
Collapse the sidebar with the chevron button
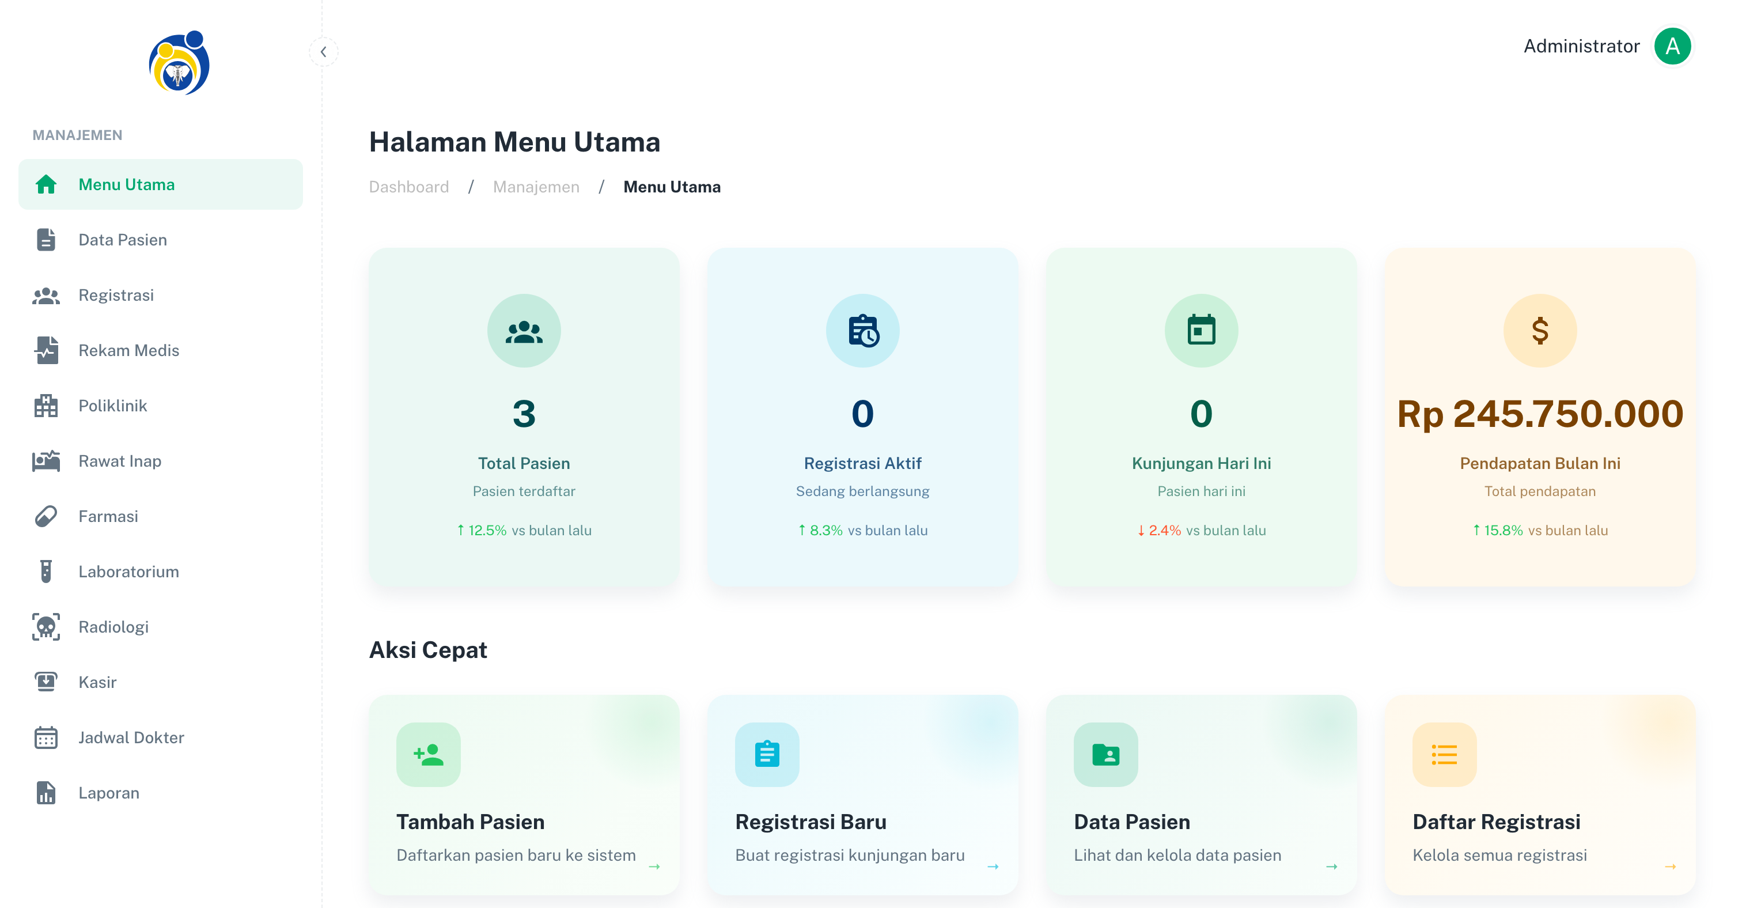pyautogui.click(x=323, y=51)
